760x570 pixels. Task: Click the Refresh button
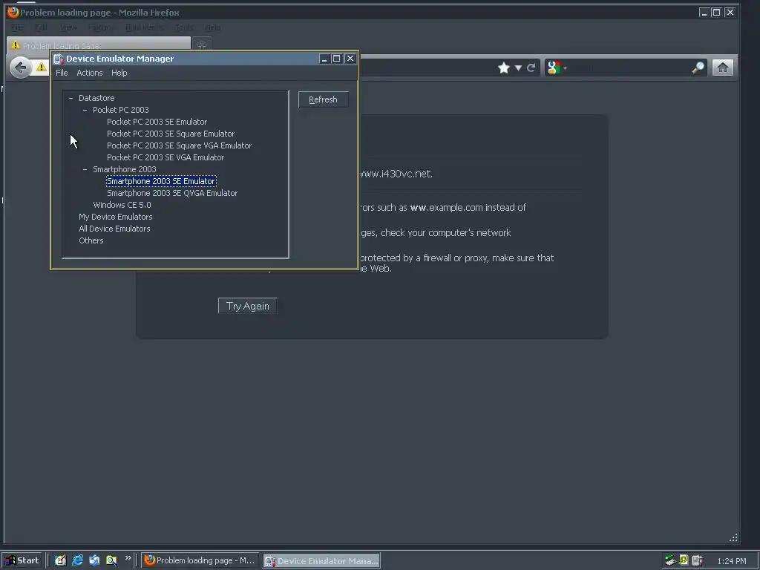[x=324, y=99]
